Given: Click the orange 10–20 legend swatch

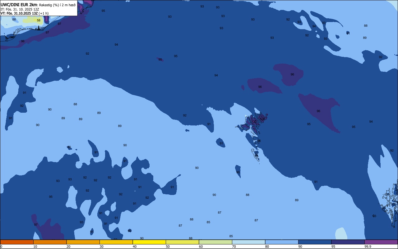Looking at the screenshot, I should [50, 242].
